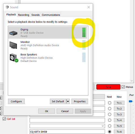The width and height of the screenshot is (135, 134).
Task: Click the red Tune button
Action: (108, 87)
